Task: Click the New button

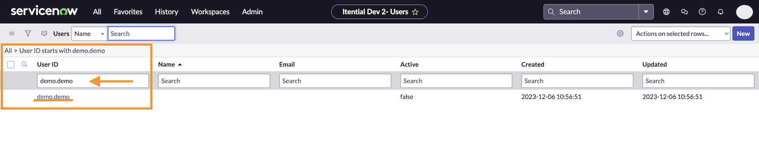Action: [x=743, y=33]
